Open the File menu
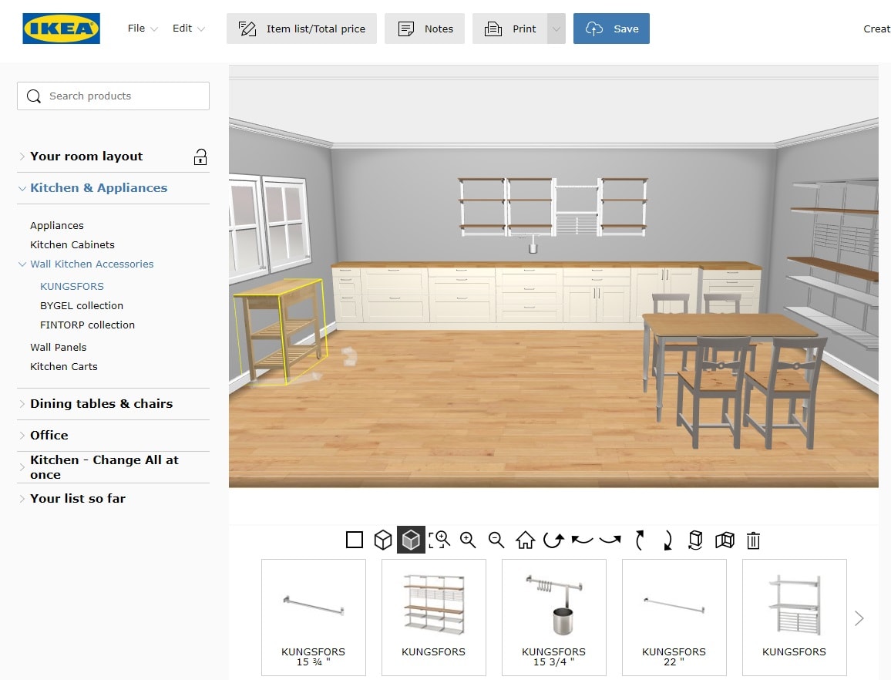 [x=142, y=29]
